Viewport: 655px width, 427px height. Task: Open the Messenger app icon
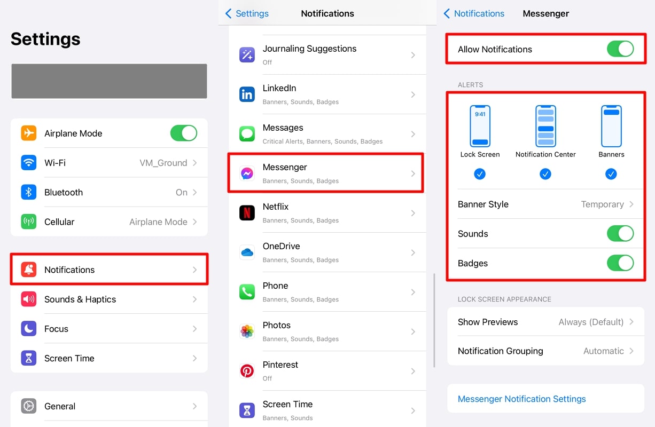pos(247,172)
